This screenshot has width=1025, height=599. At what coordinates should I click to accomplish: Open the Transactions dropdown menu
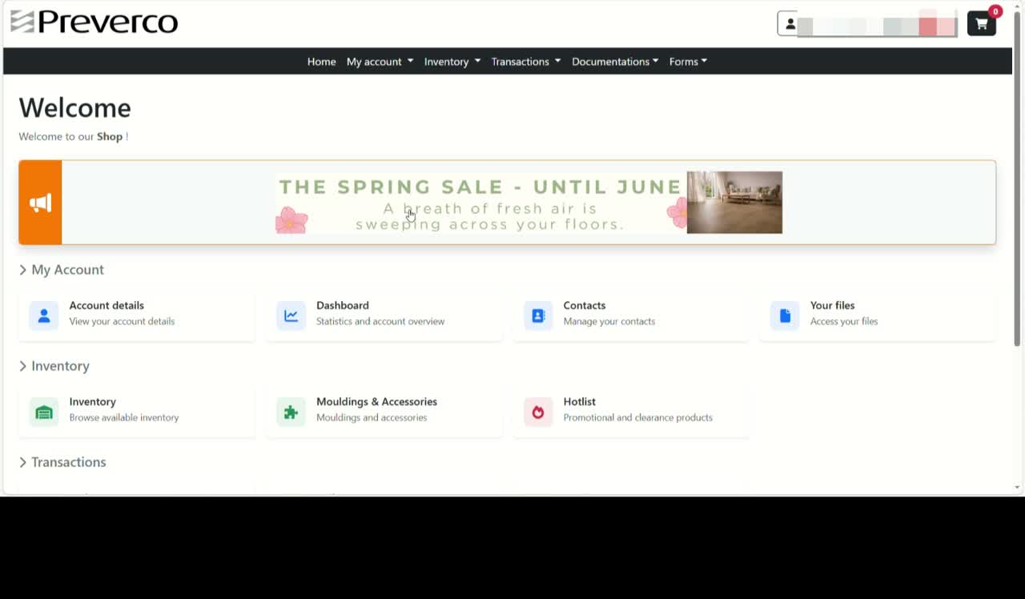click(525, 62)
